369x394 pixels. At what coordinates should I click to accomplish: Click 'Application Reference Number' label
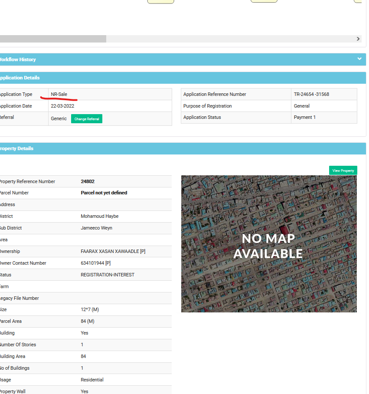[215, 94]
